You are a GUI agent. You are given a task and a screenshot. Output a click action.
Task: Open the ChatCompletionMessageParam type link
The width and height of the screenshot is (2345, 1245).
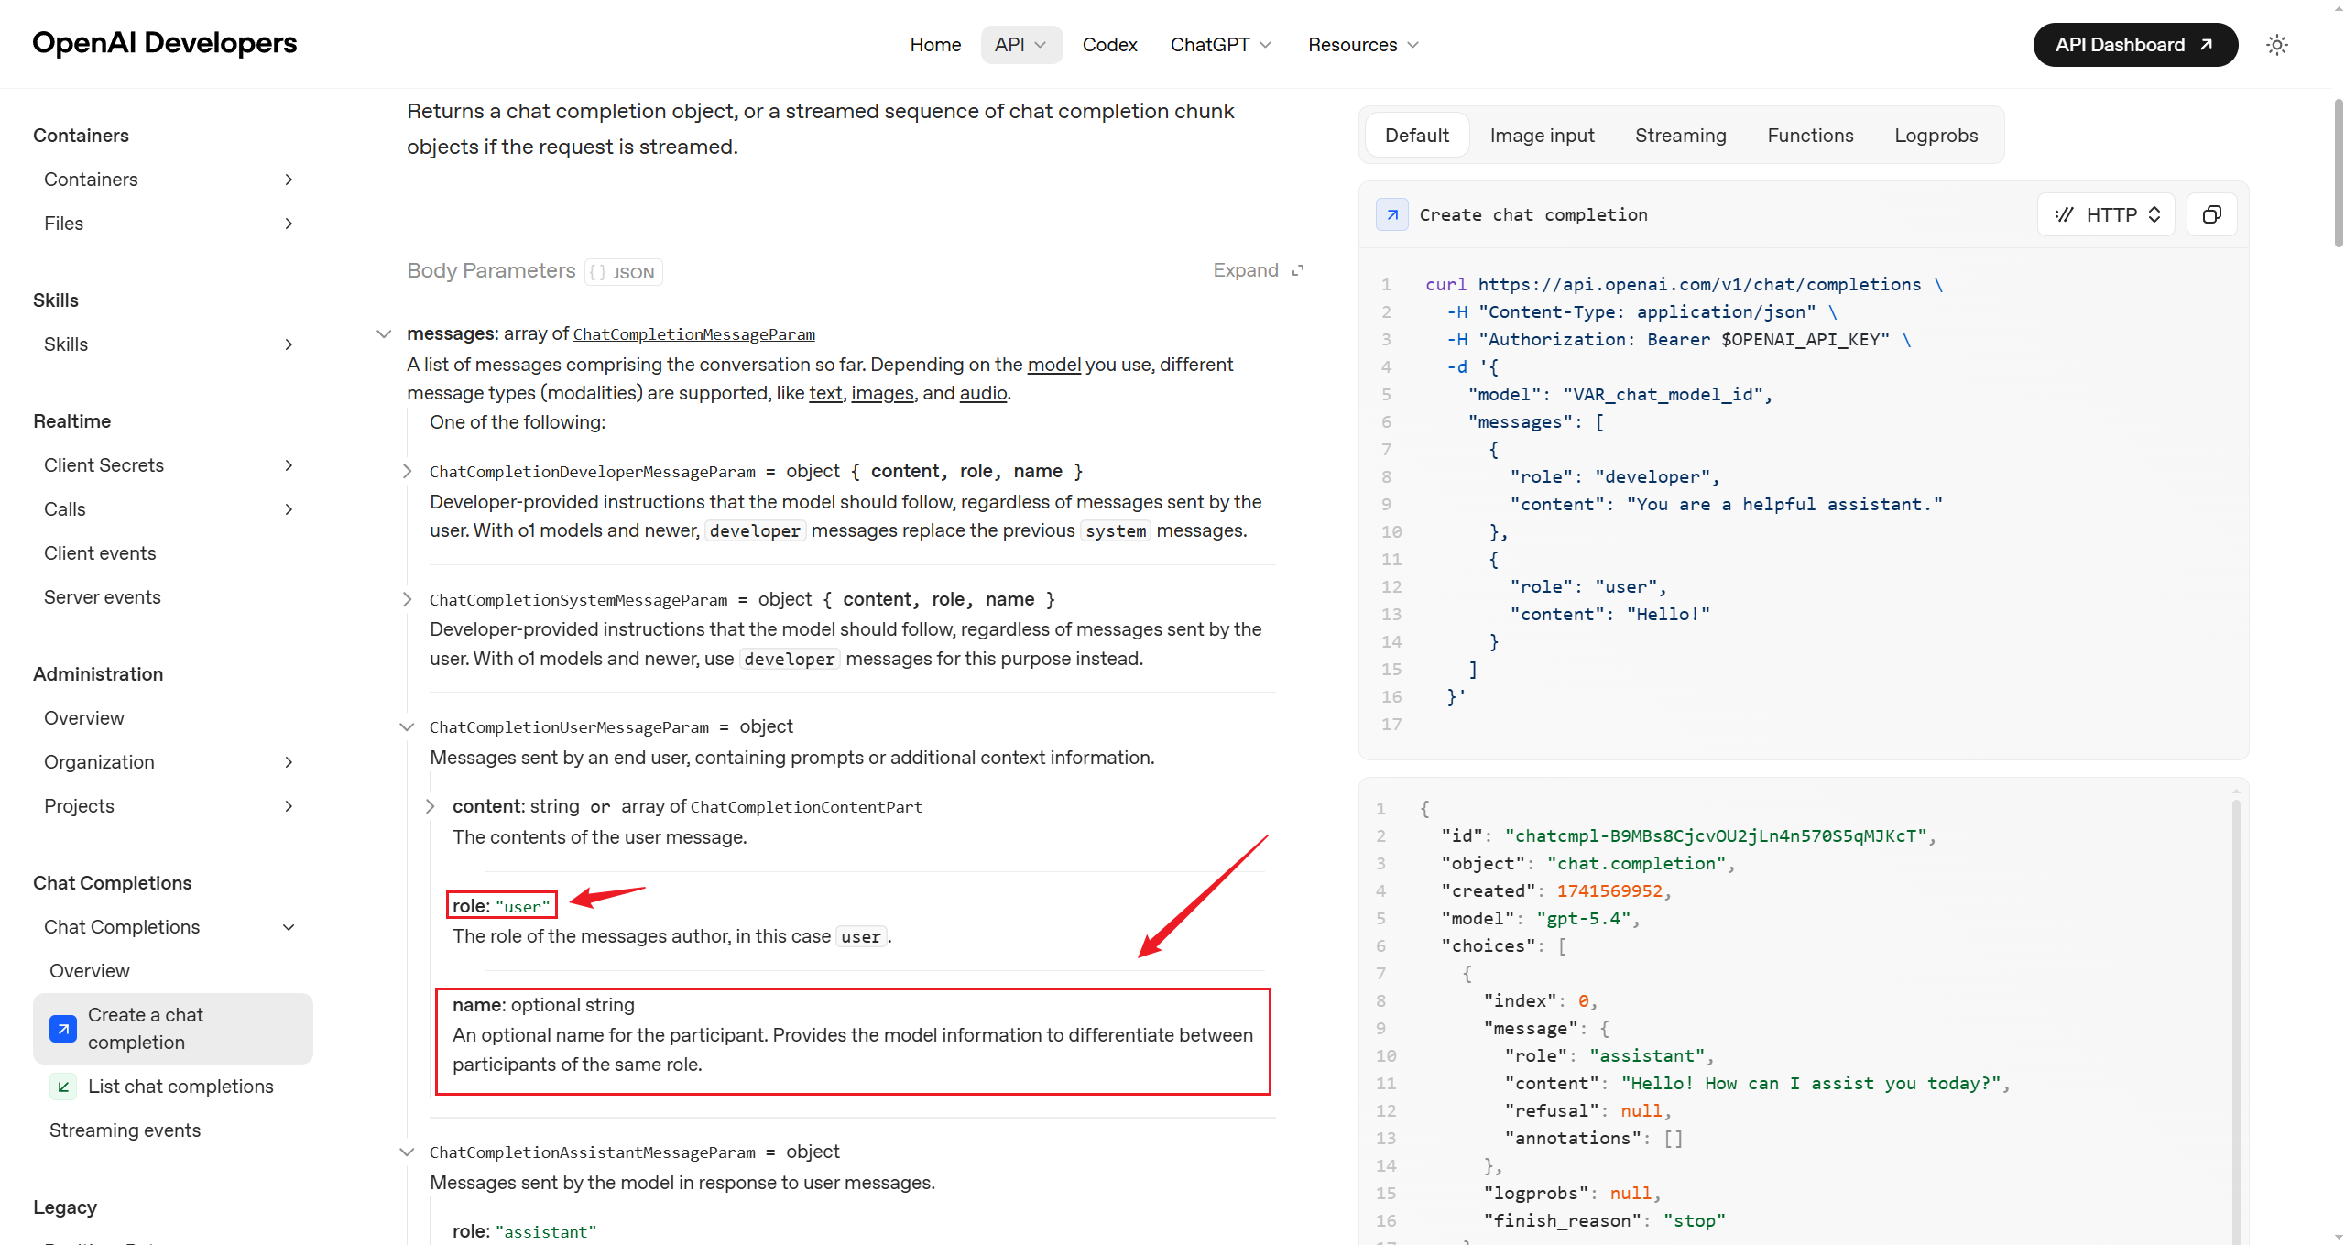pos(693,334)
